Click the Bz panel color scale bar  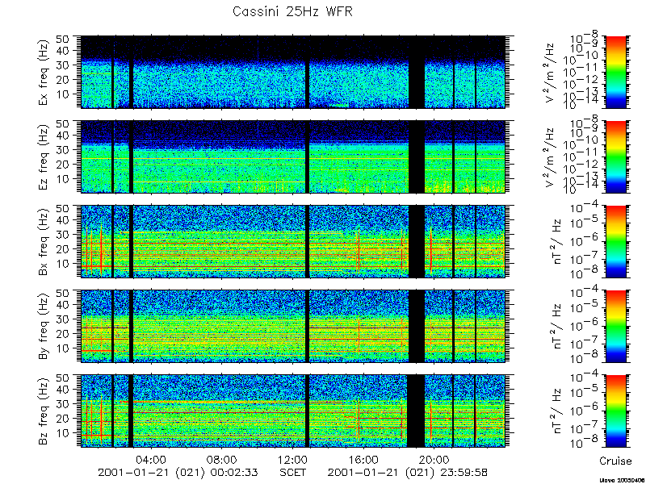pyautogui.click(x=615, y=411)
